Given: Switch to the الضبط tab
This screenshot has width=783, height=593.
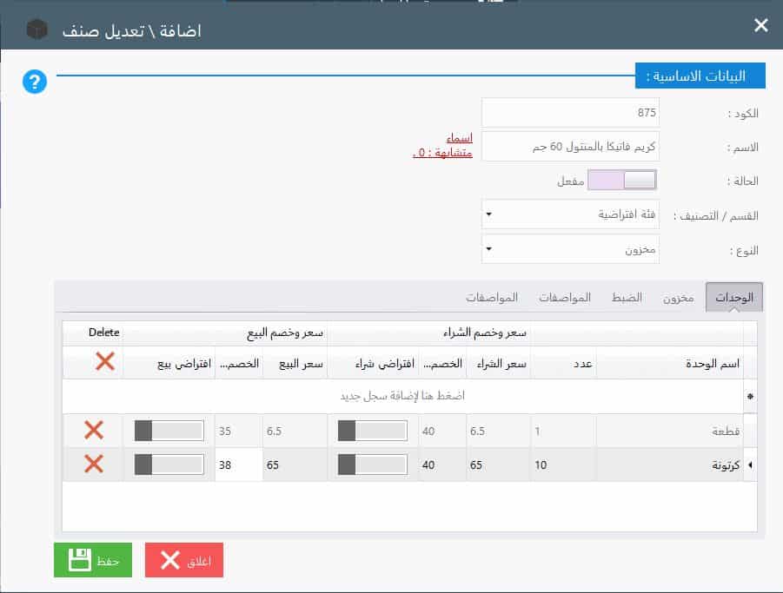Looking at the screenshot, I should click(627, 299).
